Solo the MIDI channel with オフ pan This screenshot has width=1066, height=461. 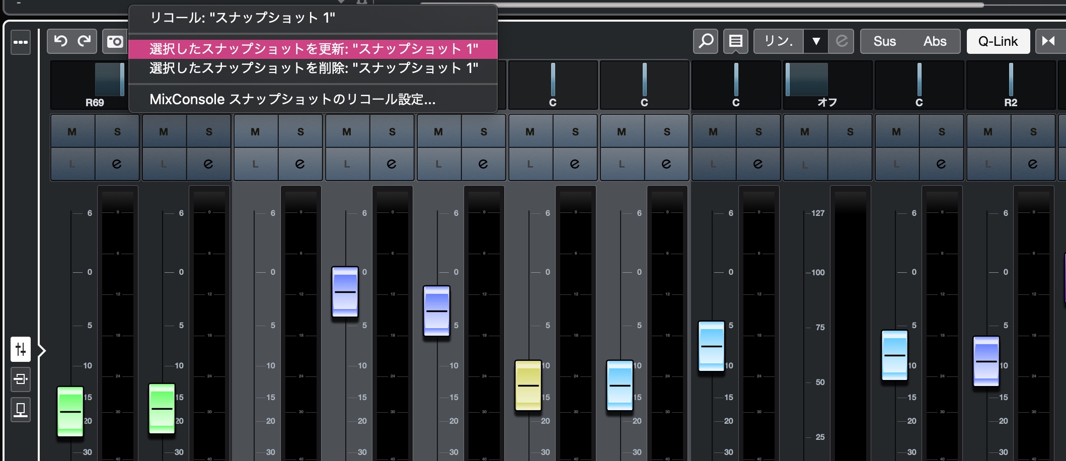point(850,131)
